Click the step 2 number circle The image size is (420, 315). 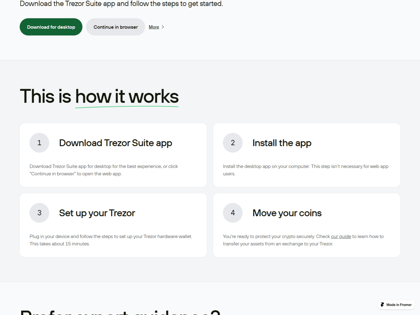pyautogui.click(x=233, y=143)
